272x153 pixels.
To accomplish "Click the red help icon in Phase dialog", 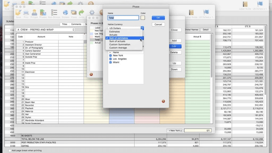I will 163,101.
